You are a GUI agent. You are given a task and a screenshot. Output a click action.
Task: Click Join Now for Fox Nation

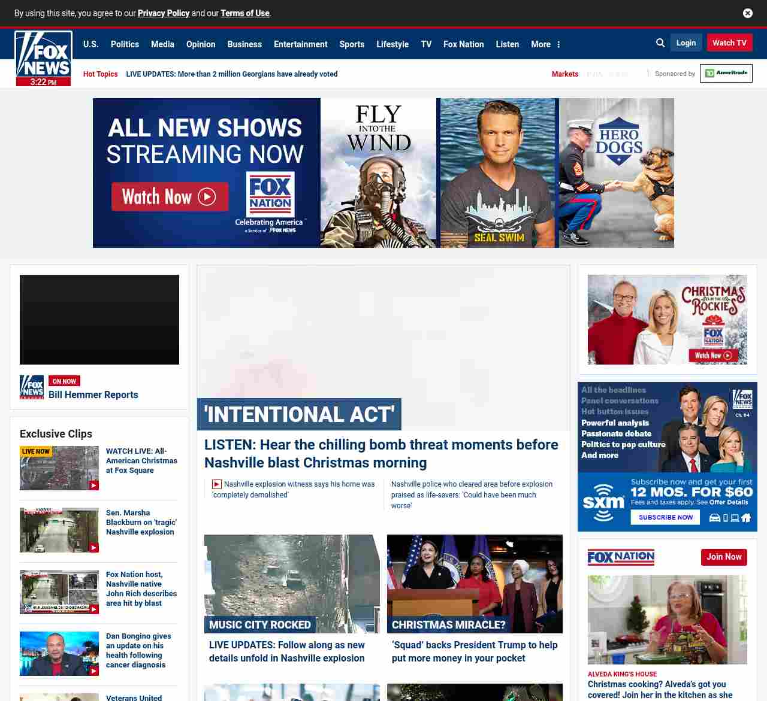[724, 557]
